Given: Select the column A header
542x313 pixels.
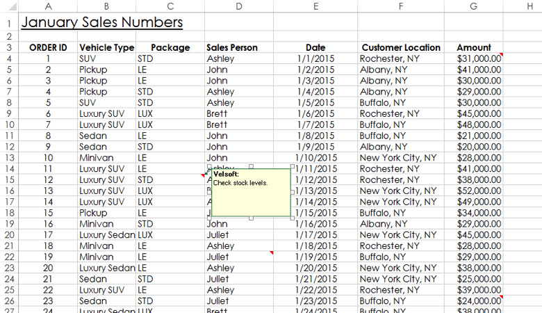Looking at the screenshot, I should [48, 6].
